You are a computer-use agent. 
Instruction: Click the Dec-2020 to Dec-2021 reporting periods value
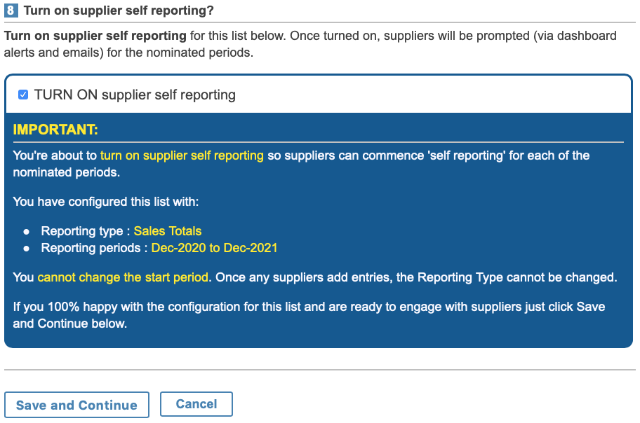tap(214, 248)
